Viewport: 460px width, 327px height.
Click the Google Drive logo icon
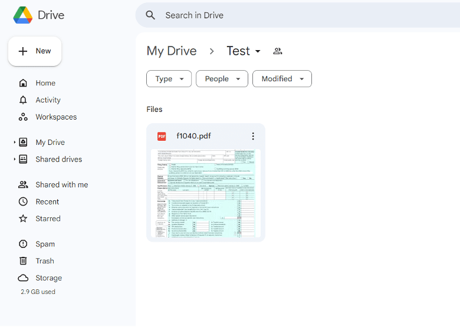click(x=24, y=15)
